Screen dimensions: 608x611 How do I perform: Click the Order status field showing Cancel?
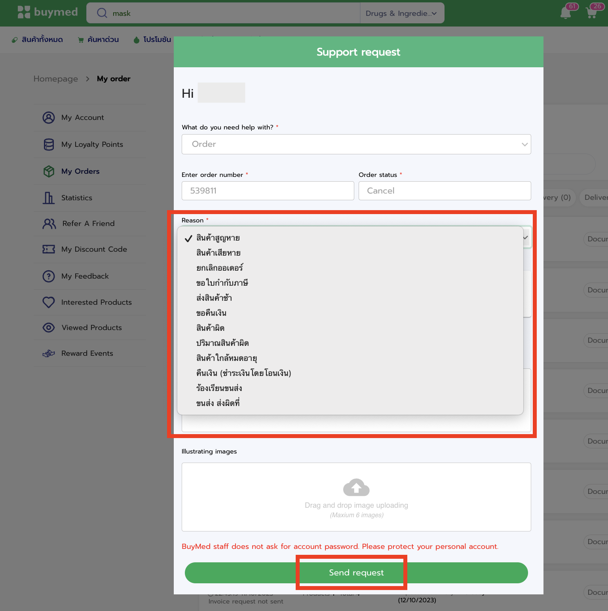click(x=445, y=191)
